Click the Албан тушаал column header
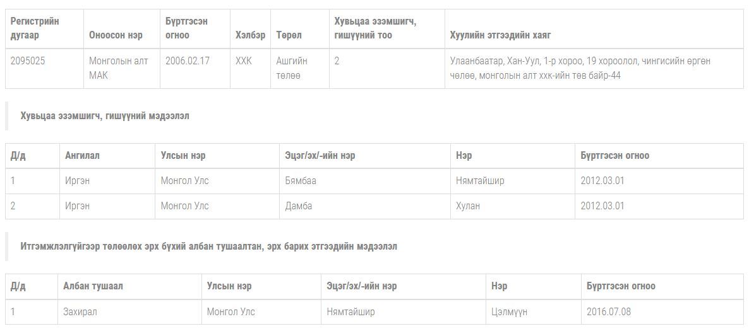The height and width of the screenshot is (336, 749). click(x=93, y=286)
